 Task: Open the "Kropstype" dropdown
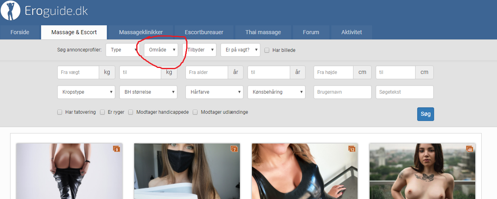pyautogui.click(x=86, y=92)
